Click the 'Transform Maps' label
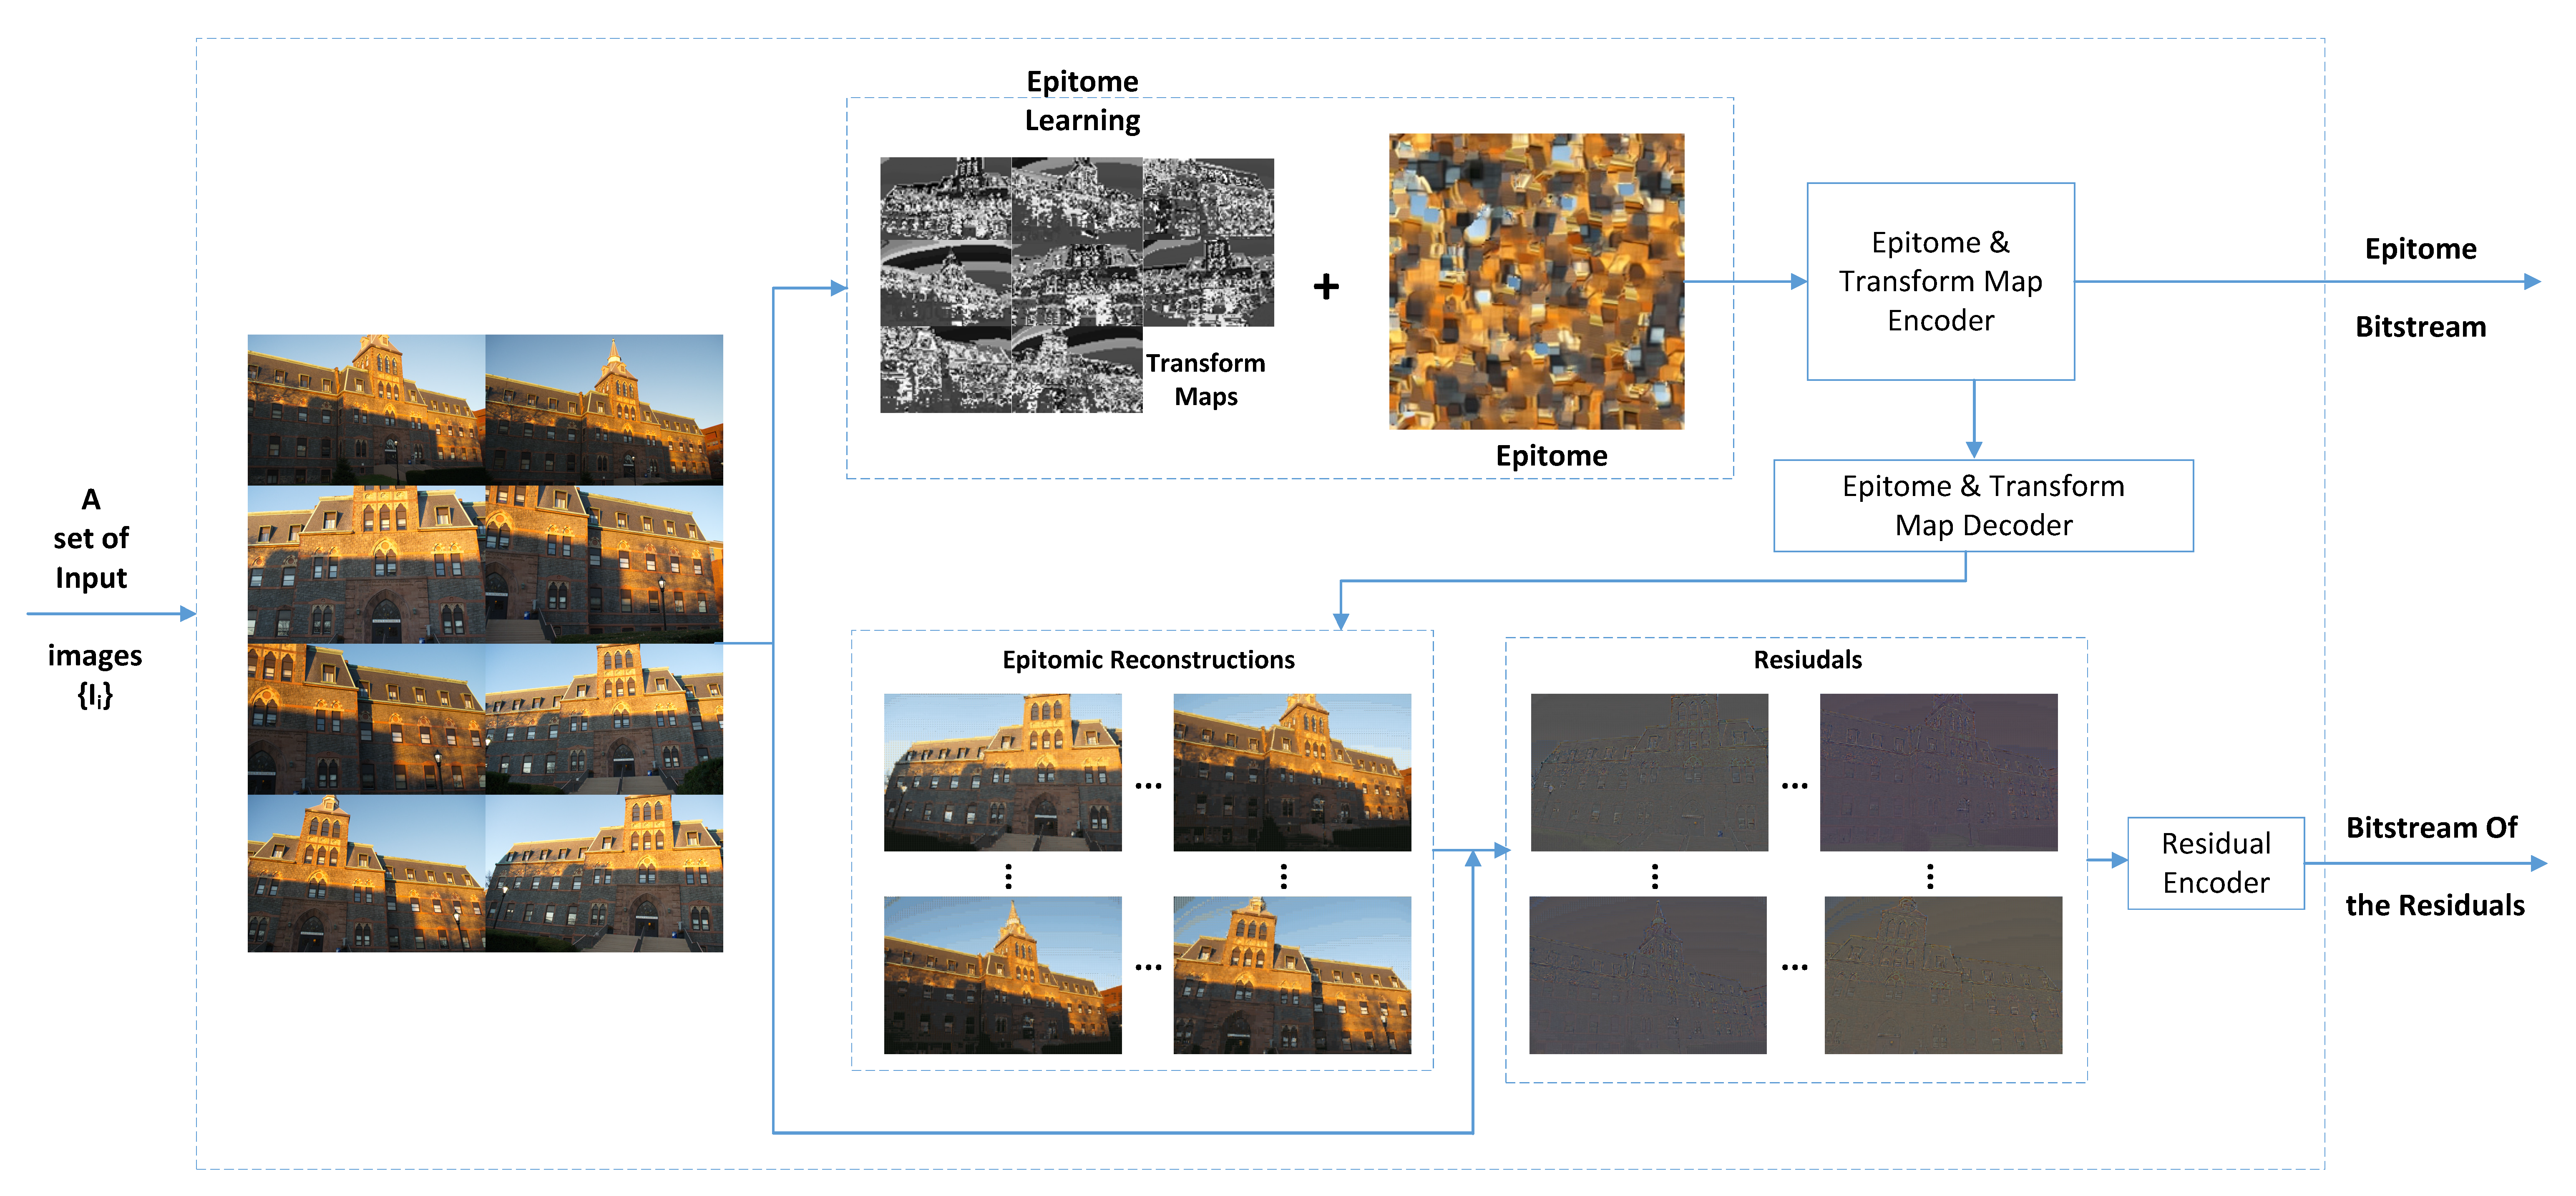Image resolution: width=2576 pixels, height=1196 pixels. pos(1205,379)
